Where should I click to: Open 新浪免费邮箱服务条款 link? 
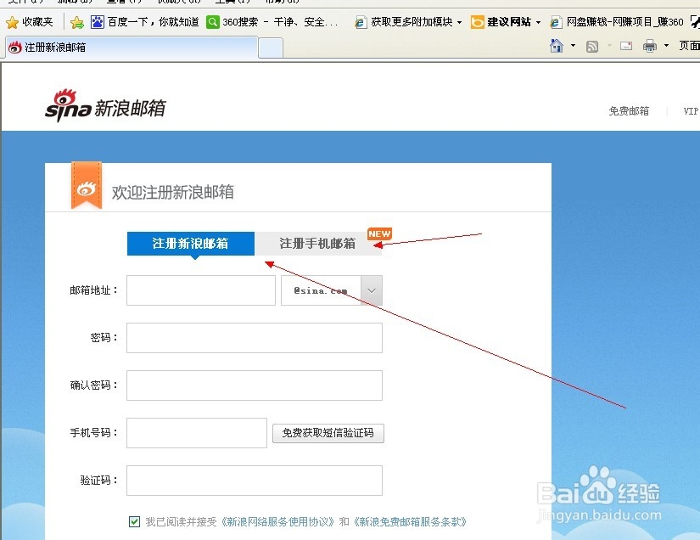click(410, 521)
